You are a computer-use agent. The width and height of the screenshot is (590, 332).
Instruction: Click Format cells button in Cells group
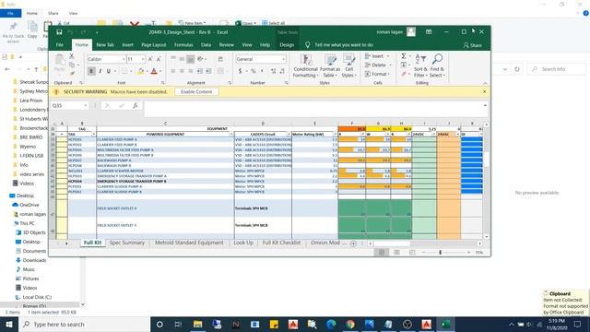(x=377, y=74)
